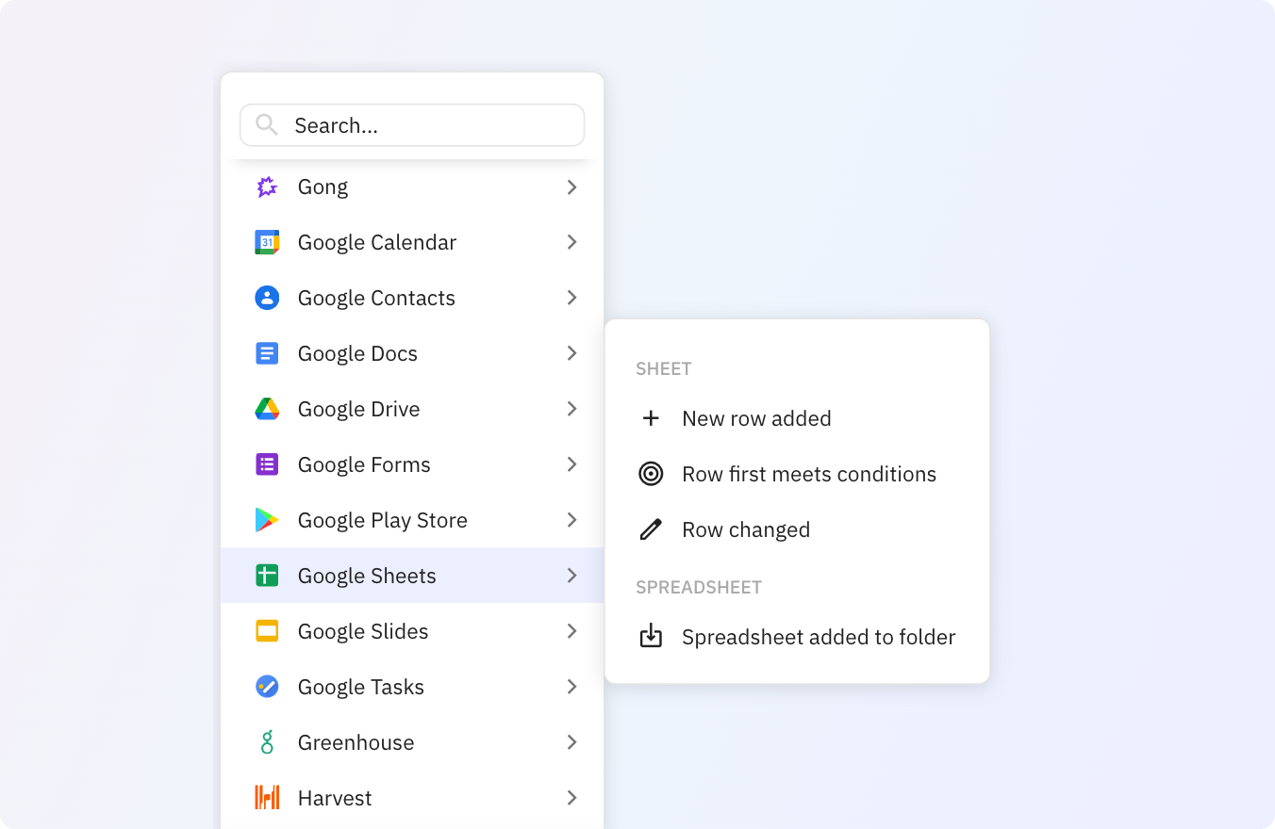
Task: Click the target icon for Row first meets conditions
Action: point(651,474)
